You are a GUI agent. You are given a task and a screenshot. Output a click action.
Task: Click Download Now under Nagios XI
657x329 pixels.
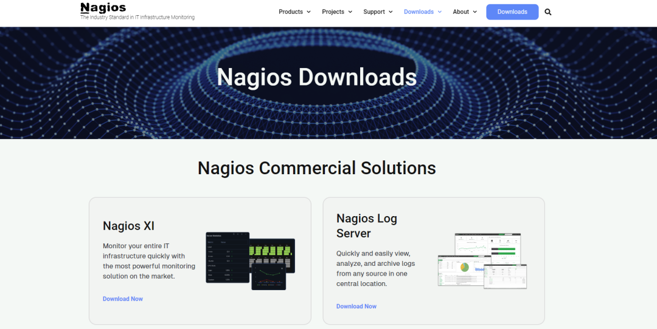(x=123, y=299)
